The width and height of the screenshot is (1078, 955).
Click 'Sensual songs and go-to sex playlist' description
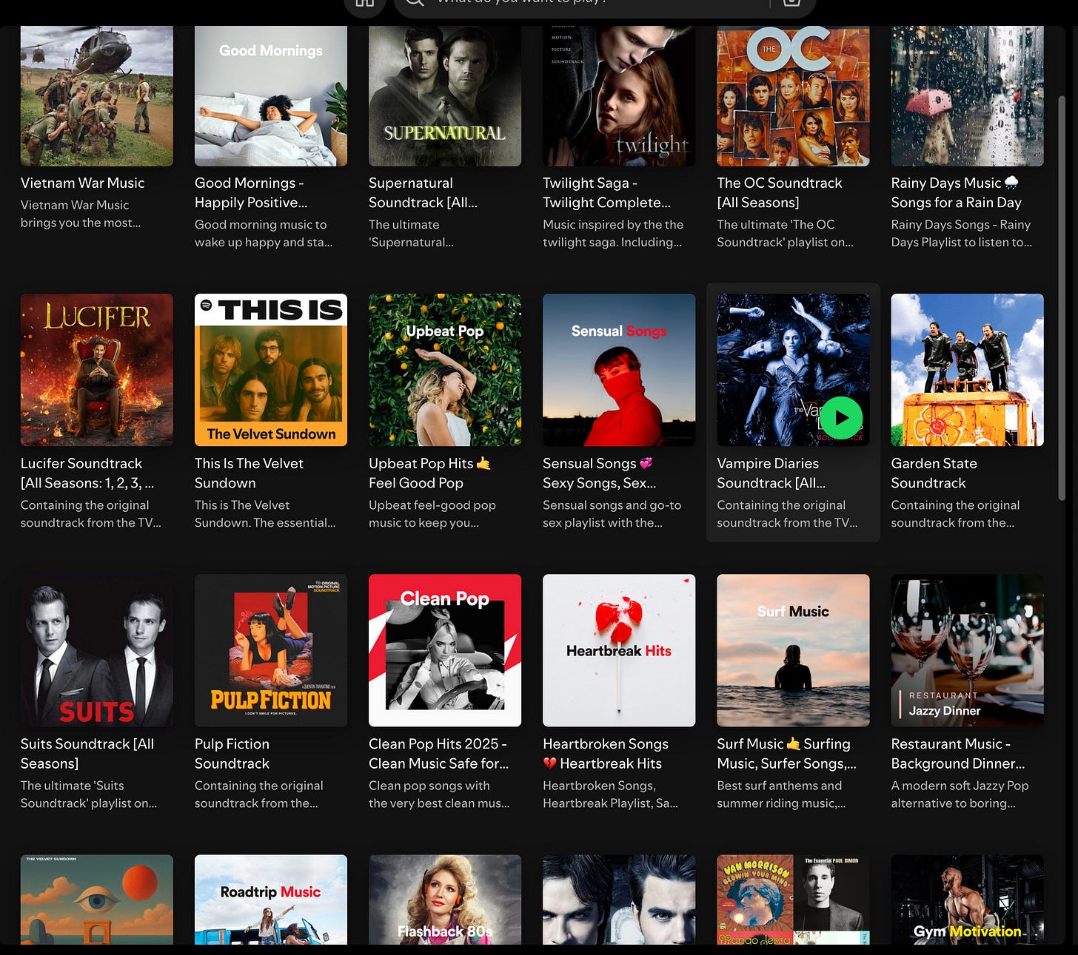tap(612, 513)
